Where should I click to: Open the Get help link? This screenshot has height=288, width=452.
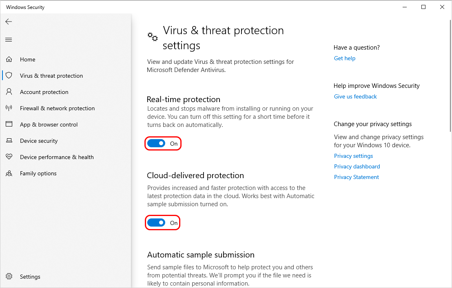click(344, 58)
